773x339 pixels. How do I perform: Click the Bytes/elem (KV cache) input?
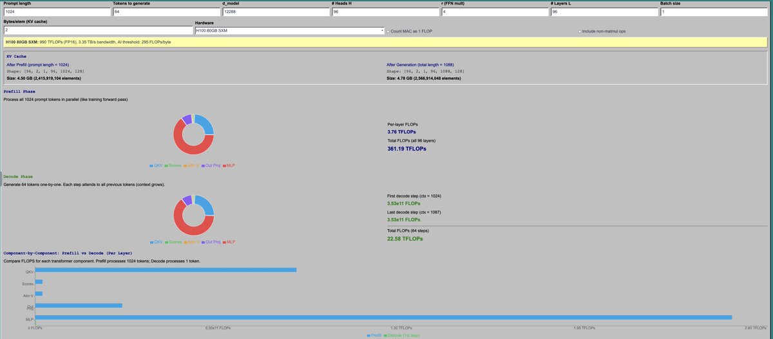tap(98, 30)
